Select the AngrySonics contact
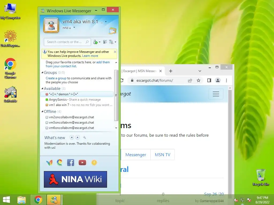This screenshot has height=205, width=274. click(77, 100)
